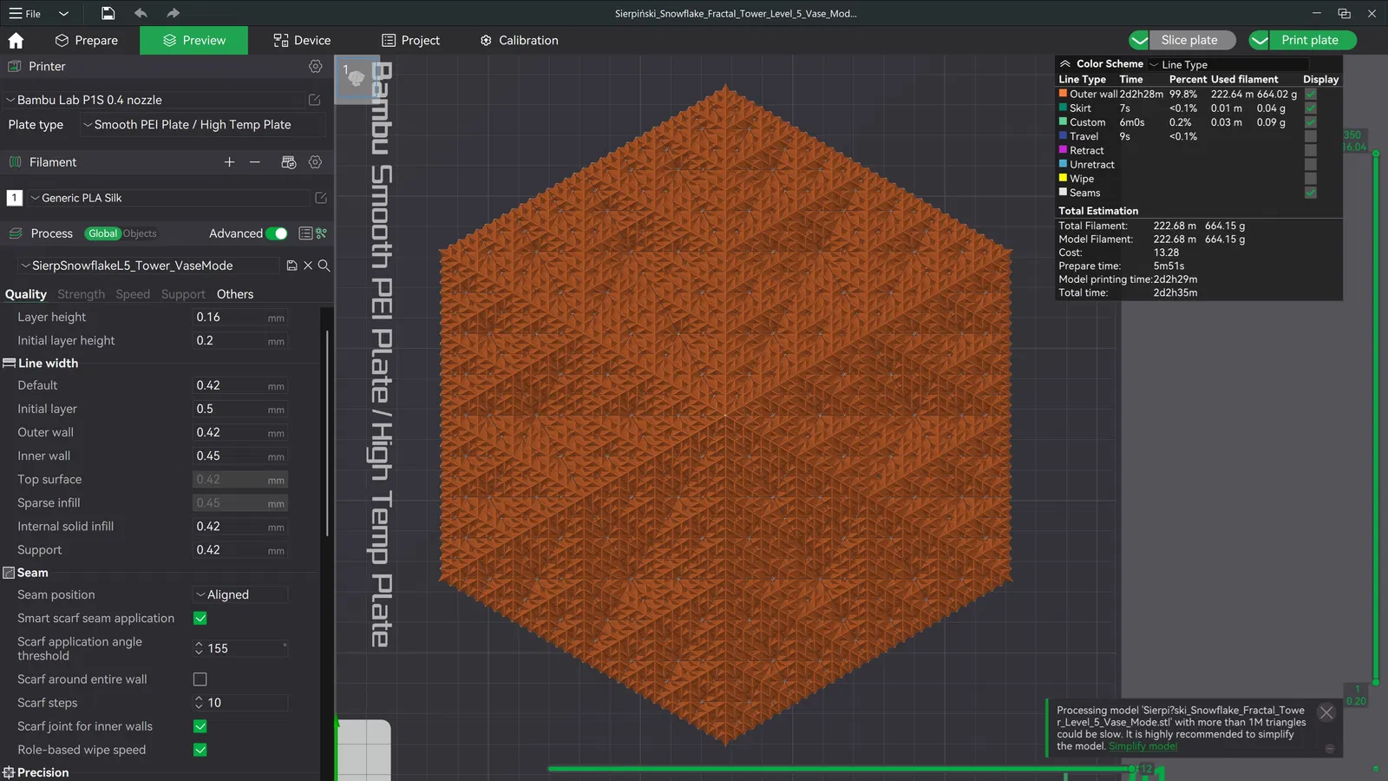
Task: Search process settings with magnifier icon
Action: coord(324,266)
